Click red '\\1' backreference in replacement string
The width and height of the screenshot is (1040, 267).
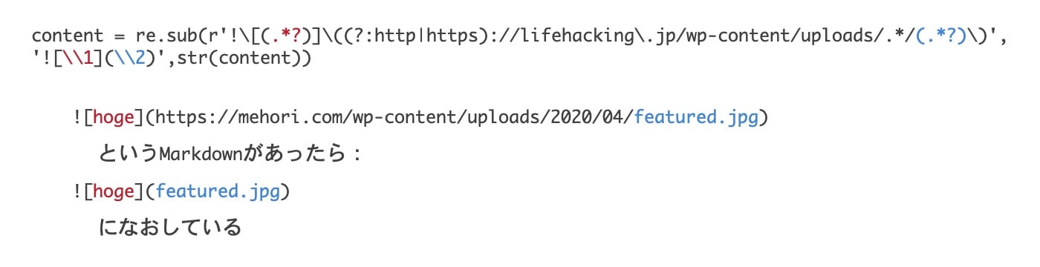[79, 59]
